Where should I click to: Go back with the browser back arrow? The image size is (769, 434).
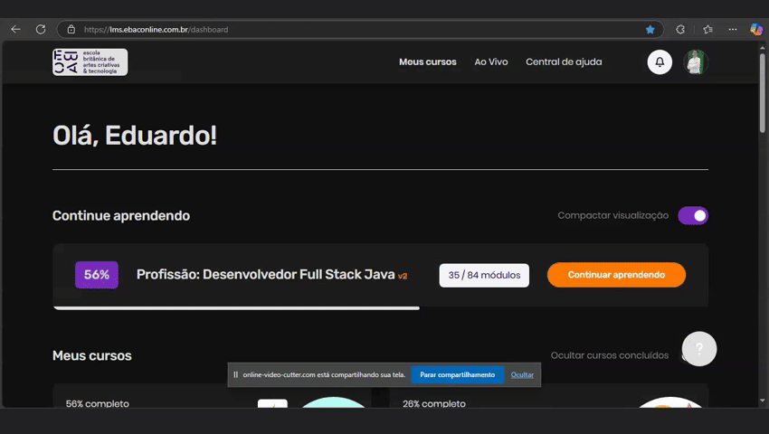click(15, 30)
